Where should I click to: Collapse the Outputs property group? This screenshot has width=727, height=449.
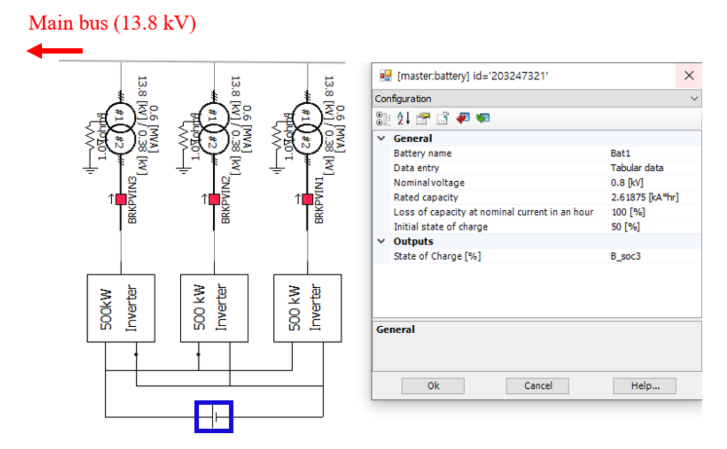point(381,241)
